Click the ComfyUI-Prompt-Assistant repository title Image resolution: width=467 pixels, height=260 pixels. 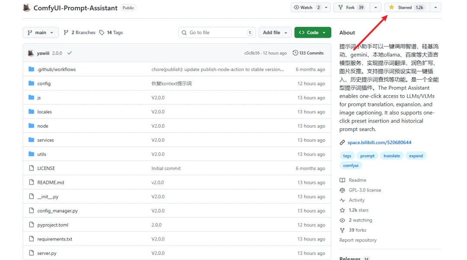tap(75, 8)
